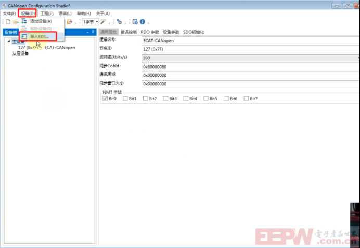
Task: Select the 从属设备 tree item
Action: click(20, 54)
